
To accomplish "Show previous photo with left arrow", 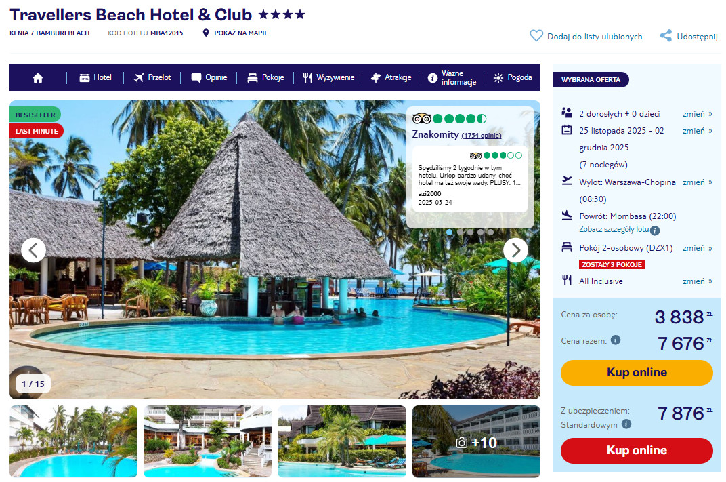I will click(x=33, y=250).
